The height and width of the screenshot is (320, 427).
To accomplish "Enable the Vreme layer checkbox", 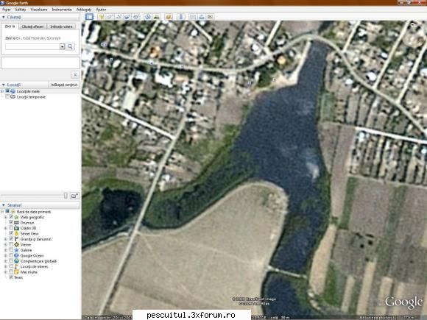I will click(11, 244).
